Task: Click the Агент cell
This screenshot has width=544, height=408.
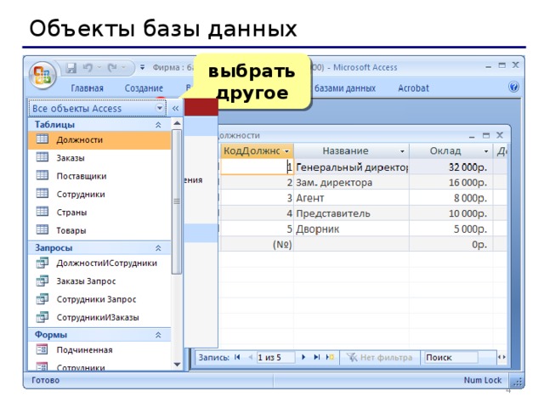Action: (x=351, y=198)
